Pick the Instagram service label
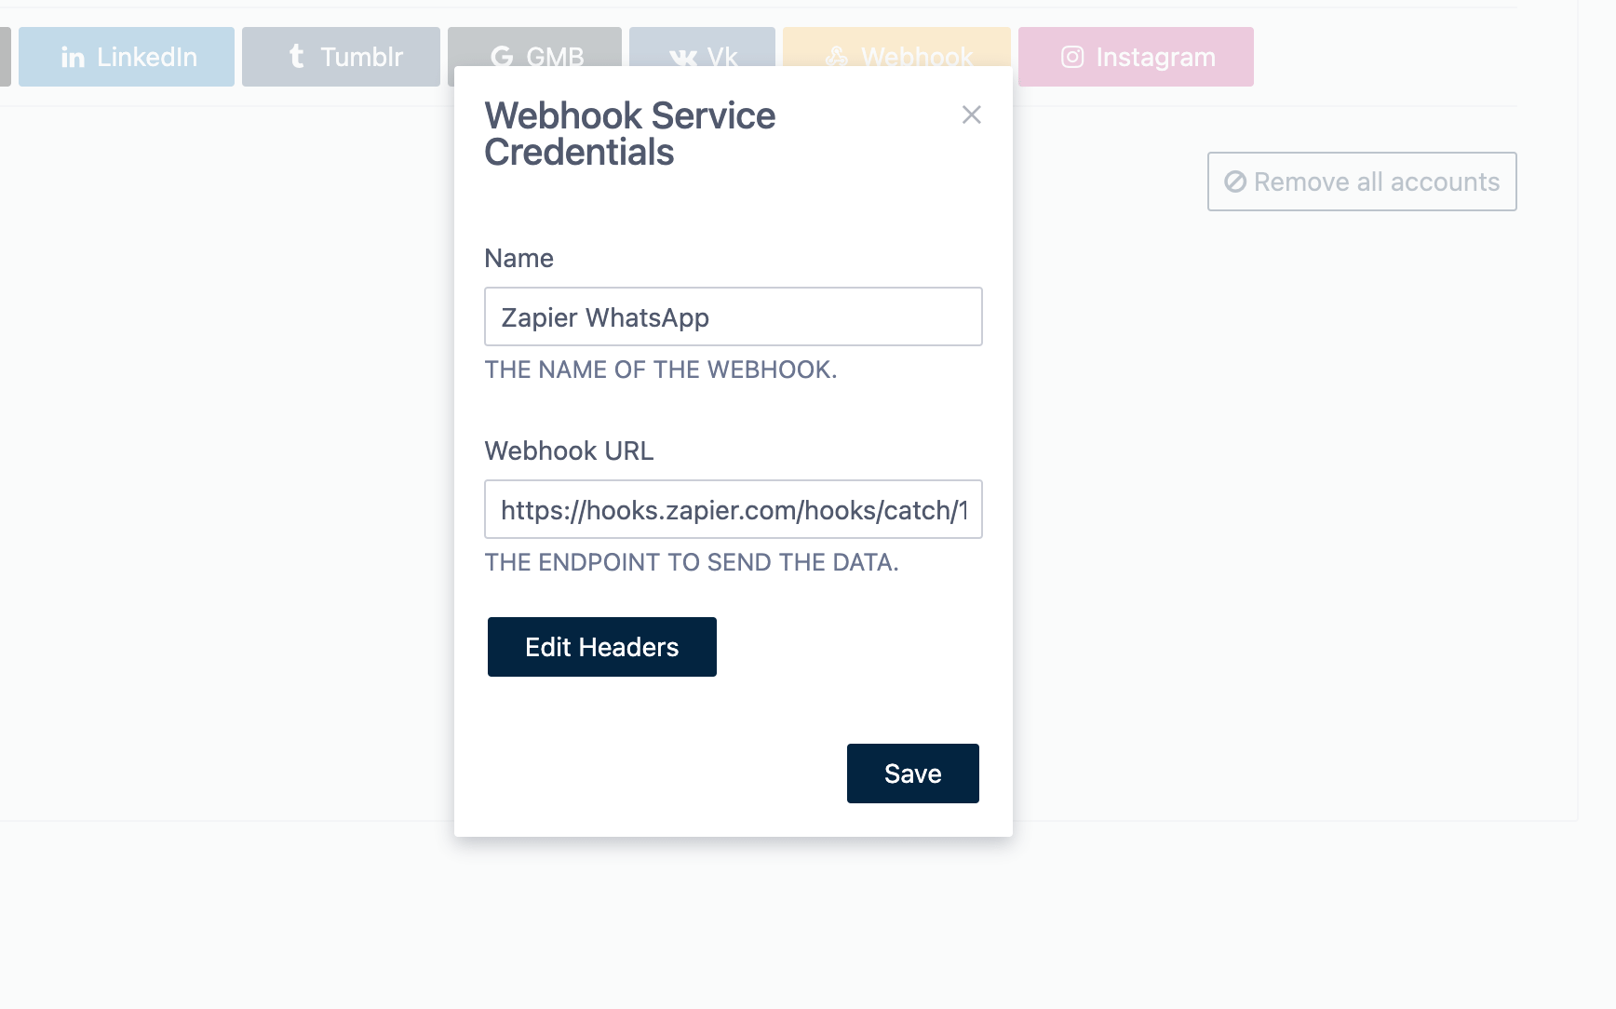Image resolution: width=1616 pixels, height=1009 pixels. point(1156,58)
